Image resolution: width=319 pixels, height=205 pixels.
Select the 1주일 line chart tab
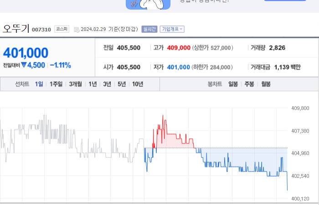tap(56, 84)
